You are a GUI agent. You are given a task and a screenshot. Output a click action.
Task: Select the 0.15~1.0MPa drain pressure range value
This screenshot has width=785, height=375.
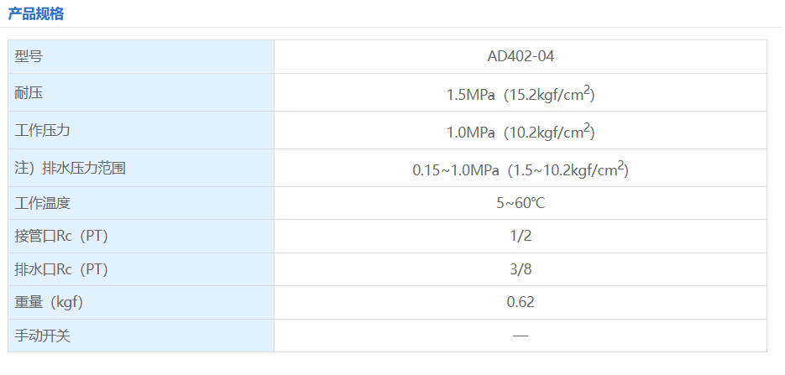pyautogui.click(x=521, y=169)
